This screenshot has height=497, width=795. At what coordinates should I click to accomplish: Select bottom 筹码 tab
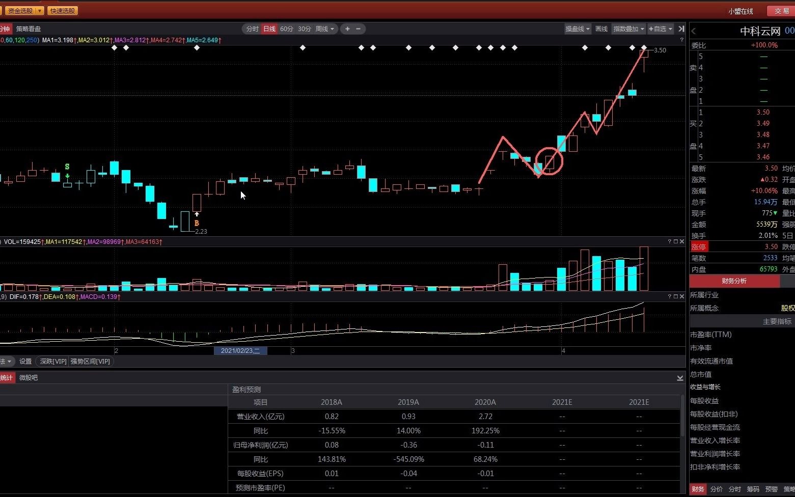753,489
